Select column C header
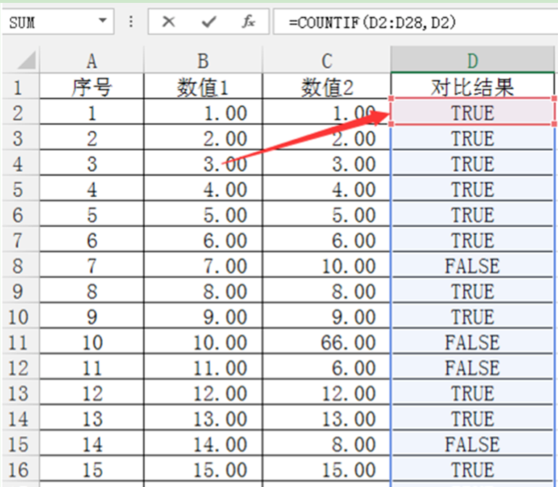This screenshot has height=487, width=558. pos(326,60)
